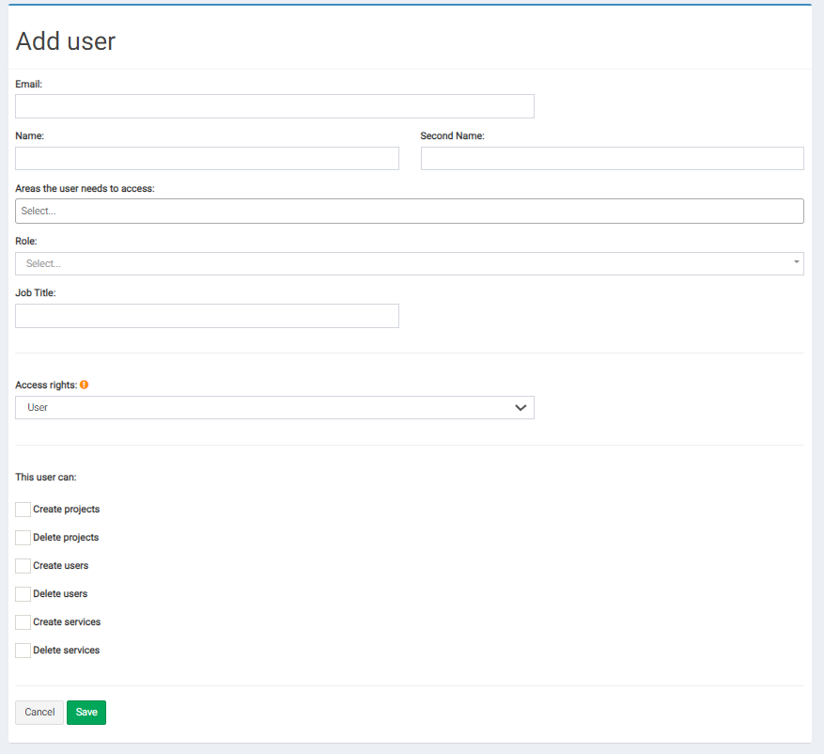Click the orange Access rights info icon

[84, 385]
